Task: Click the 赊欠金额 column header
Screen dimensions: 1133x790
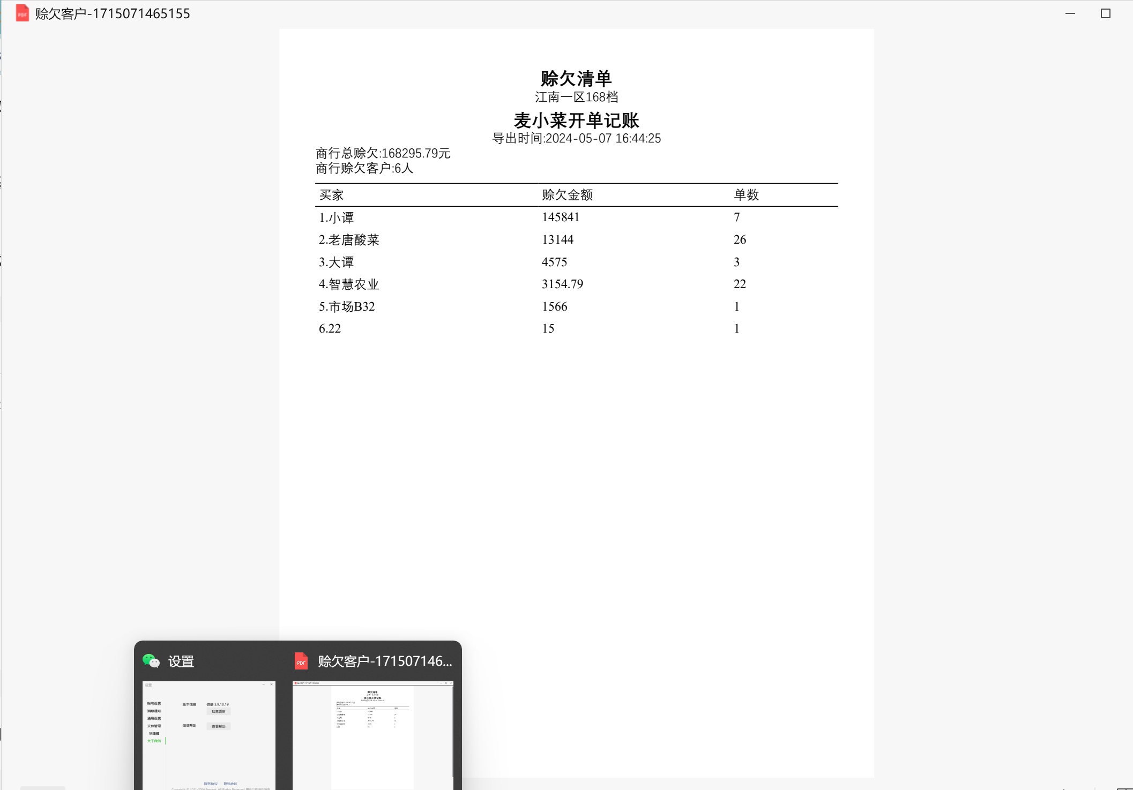Action: coord(567,195)
